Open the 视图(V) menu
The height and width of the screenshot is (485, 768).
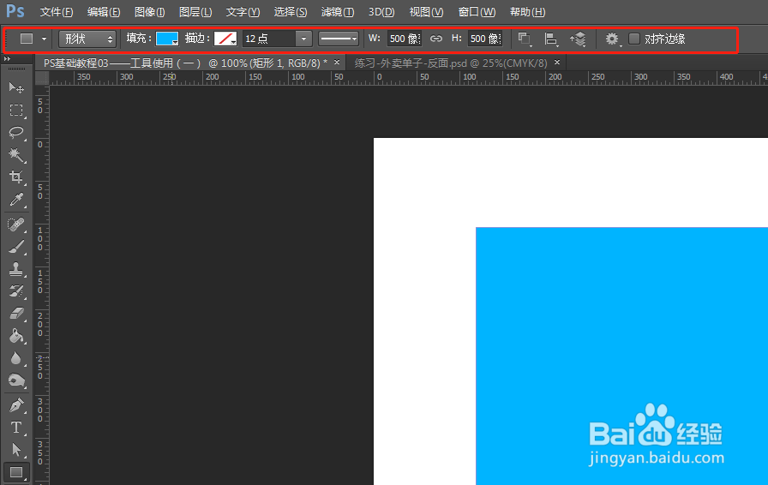426,12
